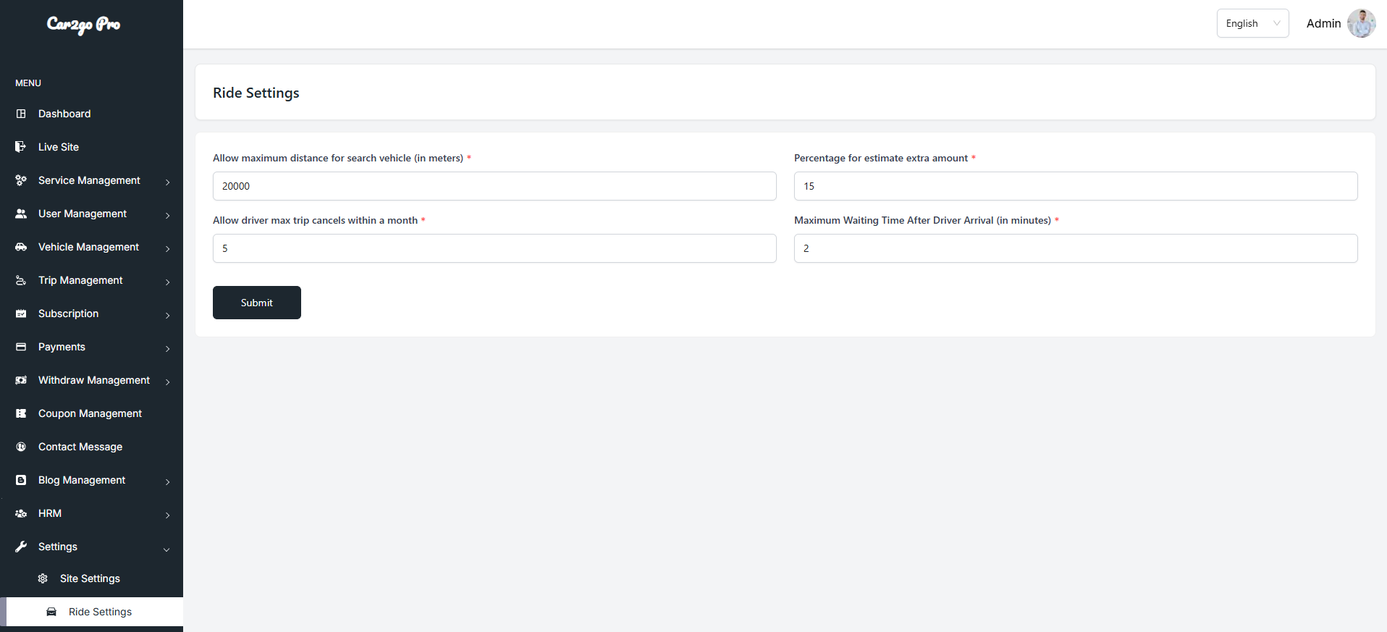The width and height of the screenshot is (1387, 632).
Task: Click the MENU sidebar label
Action: (x=28, y=83)
